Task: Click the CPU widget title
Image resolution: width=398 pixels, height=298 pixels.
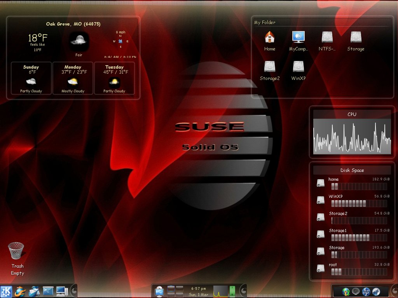Action: 352,114
